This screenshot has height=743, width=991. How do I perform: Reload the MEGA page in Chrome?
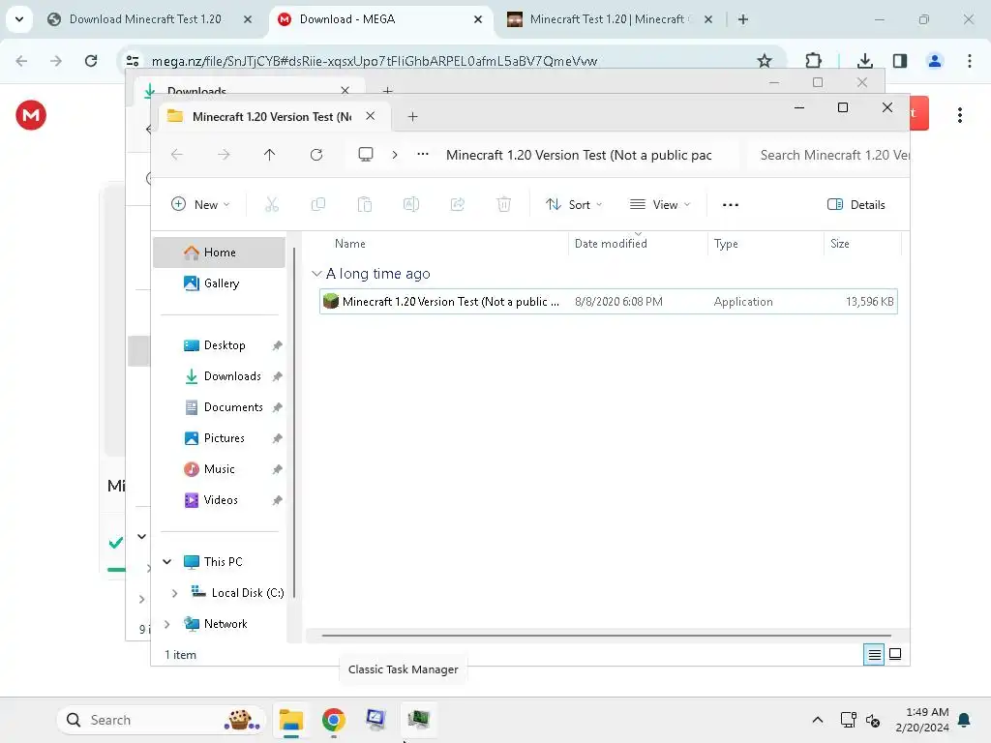tap(91, 61)
